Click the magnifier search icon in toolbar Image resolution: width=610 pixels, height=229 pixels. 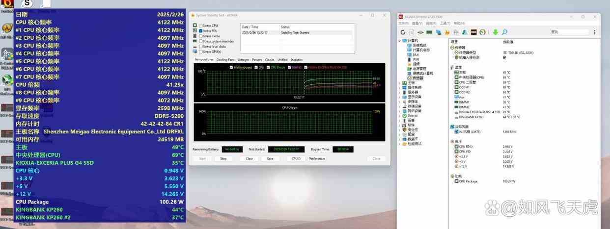(504, 32)
